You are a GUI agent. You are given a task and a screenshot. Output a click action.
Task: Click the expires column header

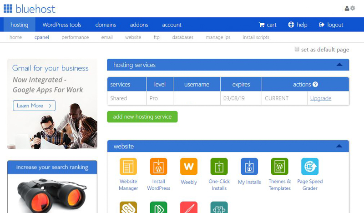tap(241, 84)
